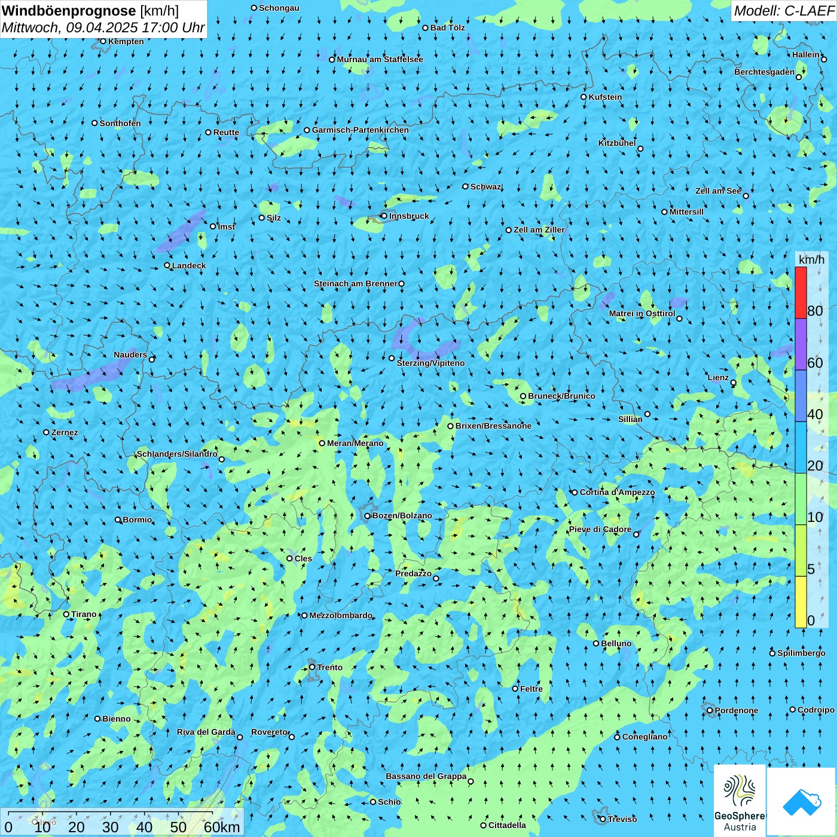The height and width of the screenshot is (837, 837).
Task: Click the GeoSphere Austria logo
Action: 740,801
